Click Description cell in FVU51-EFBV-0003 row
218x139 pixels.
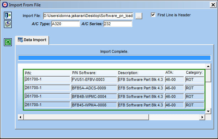point(141,79)
